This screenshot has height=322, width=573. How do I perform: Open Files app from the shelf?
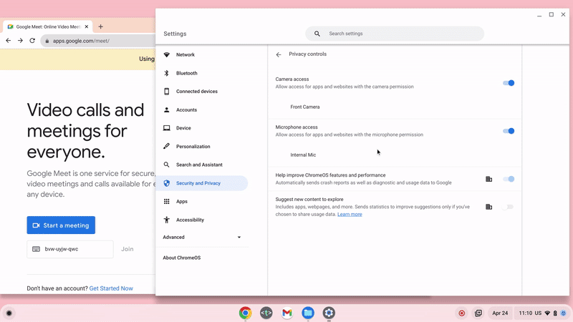tap(308, 313)
